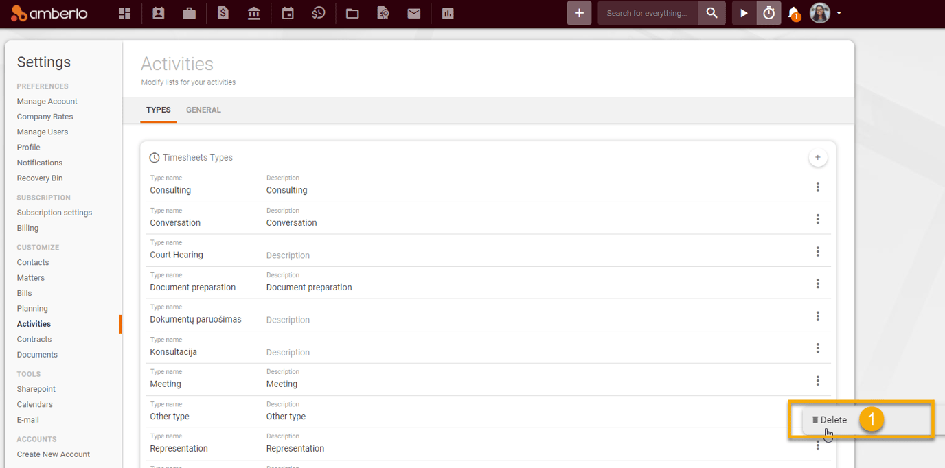This screenshot has height=468, width=945.
Task: Add a new Timesheets Type with plus button
Action: 818,157
